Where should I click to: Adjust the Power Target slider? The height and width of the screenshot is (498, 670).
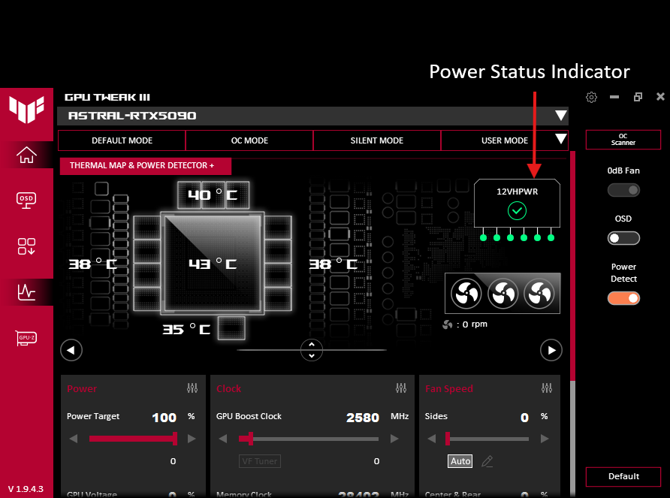133,439
